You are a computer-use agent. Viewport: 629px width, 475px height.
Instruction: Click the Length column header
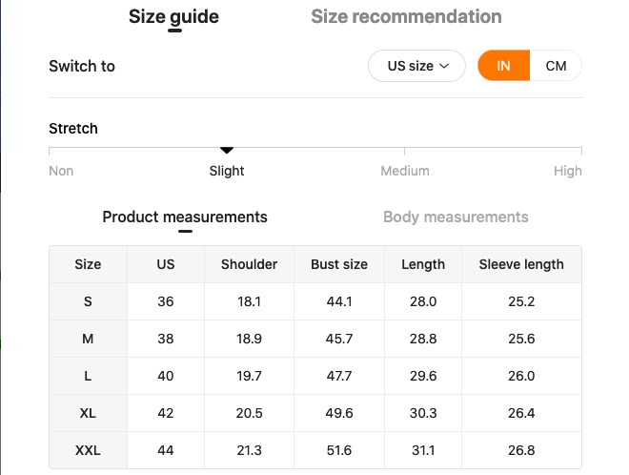tap(423, 264)
